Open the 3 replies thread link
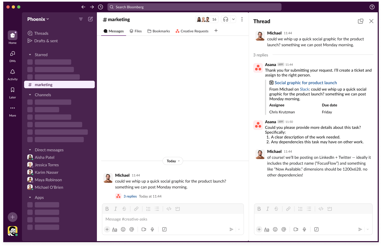This screenshot has width=382, height=247. [x=130, y=196]
